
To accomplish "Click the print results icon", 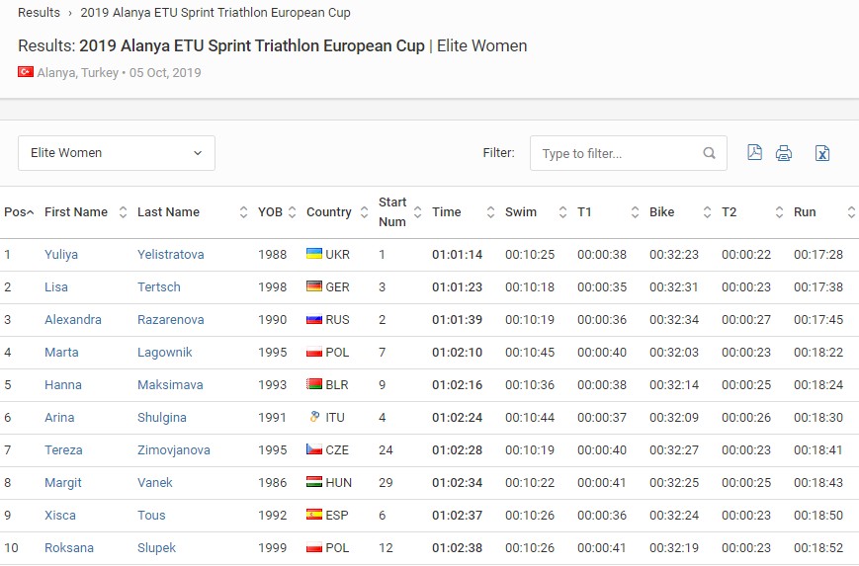I will pos(784,153).
